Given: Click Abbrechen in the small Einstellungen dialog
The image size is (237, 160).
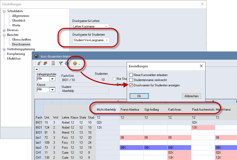Looking at the screenshot, I should [192, 96].
